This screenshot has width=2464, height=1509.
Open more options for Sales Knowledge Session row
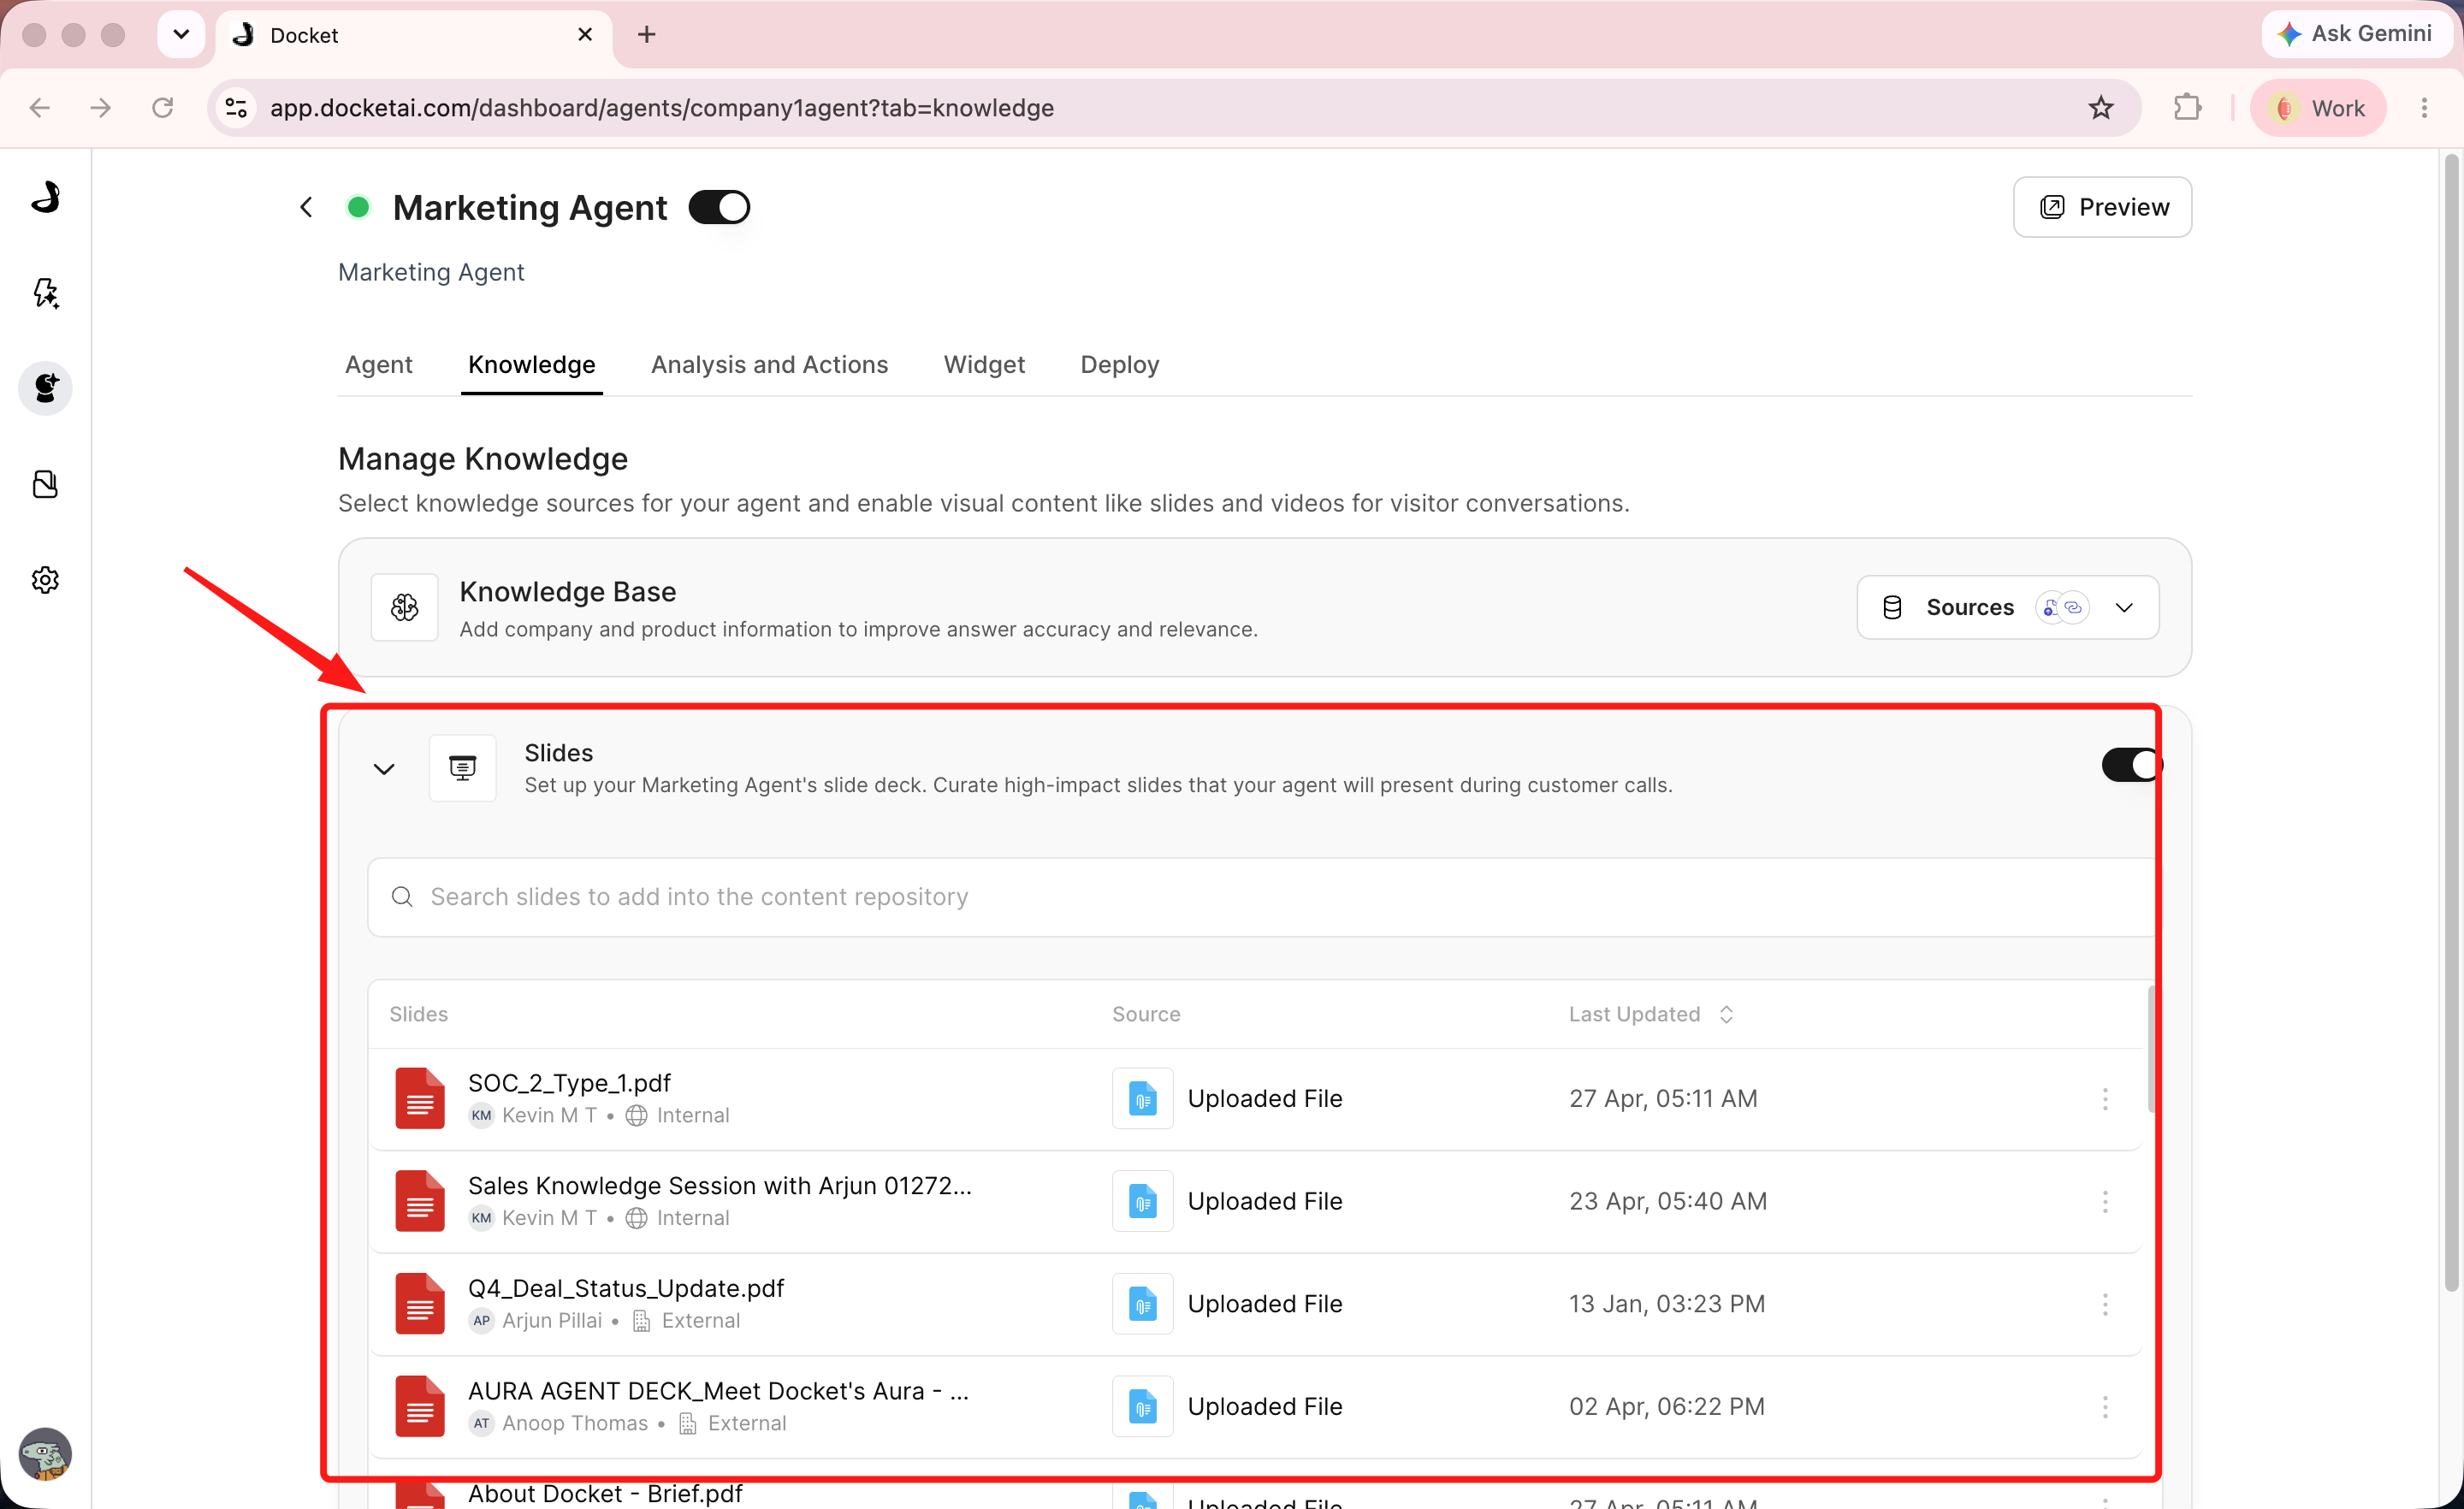click(x=2105, y=1201)
